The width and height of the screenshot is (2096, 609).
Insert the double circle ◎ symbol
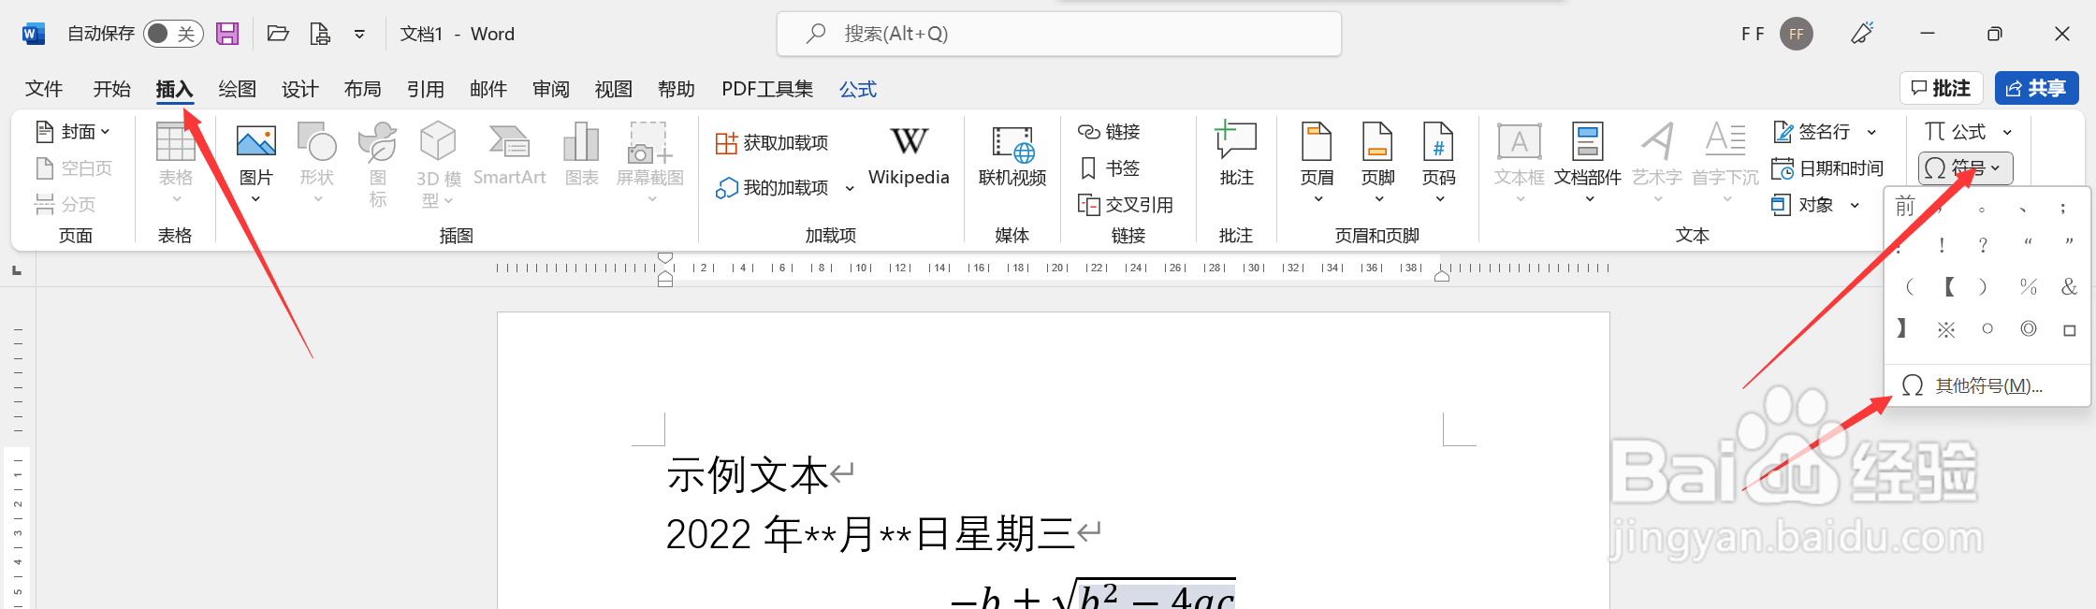2028,329
